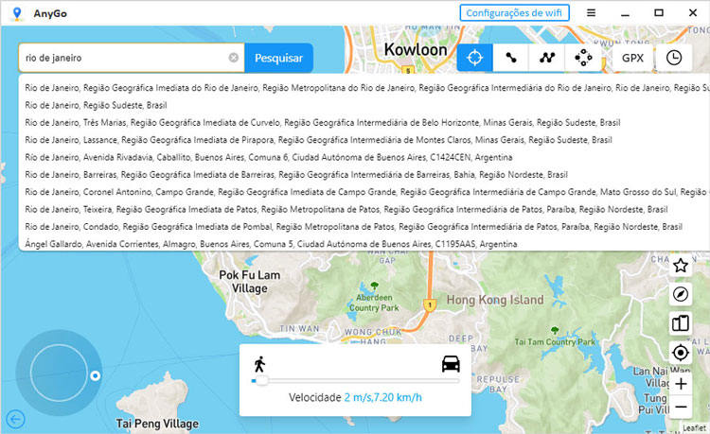Open the hamburger menu in title bar
Screen dimensions: 710x434
(x=592, y=12)
